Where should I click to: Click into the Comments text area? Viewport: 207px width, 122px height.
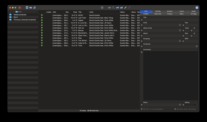[171, 76]
